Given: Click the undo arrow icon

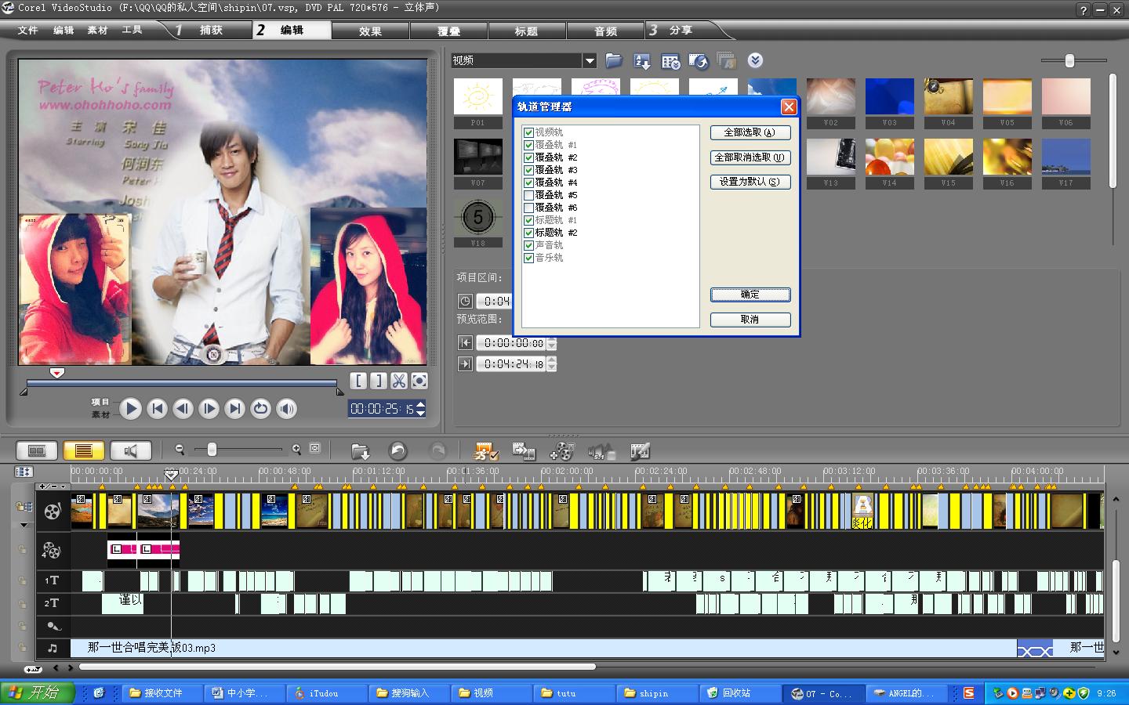Looking at the screenshot, I should pyautogui.click(x=398, y=451).
